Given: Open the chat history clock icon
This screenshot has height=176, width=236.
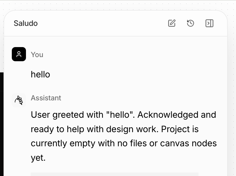Looking at the screenshot, I should pyautogui.click(x=191, y=23).
